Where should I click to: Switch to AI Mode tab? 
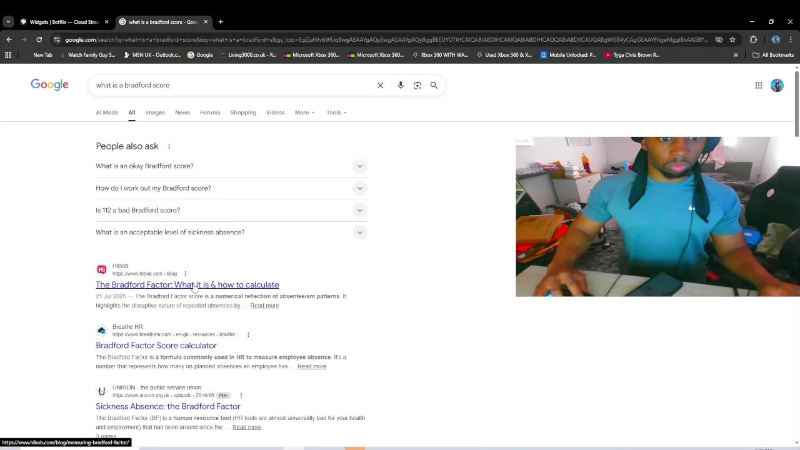tap(107, 112)
